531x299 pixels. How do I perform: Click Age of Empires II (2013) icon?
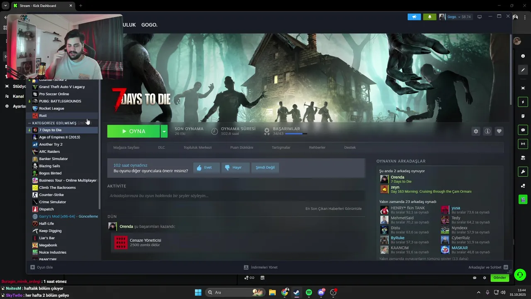coord(35,137)
